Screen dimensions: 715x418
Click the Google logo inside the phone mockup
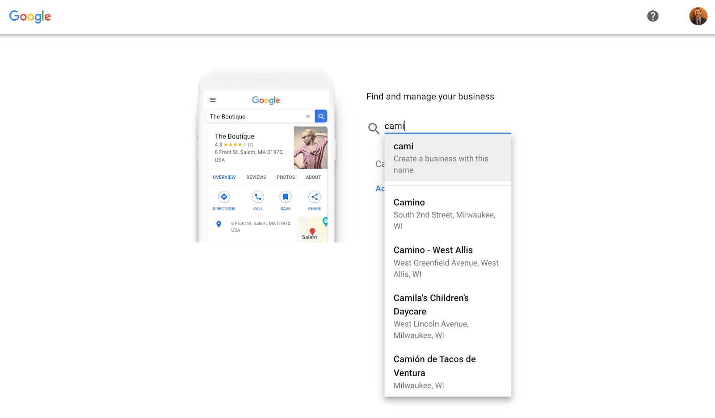[266, 100]
